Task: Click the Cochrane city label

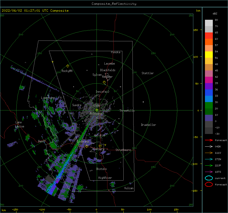Action: 83,142
